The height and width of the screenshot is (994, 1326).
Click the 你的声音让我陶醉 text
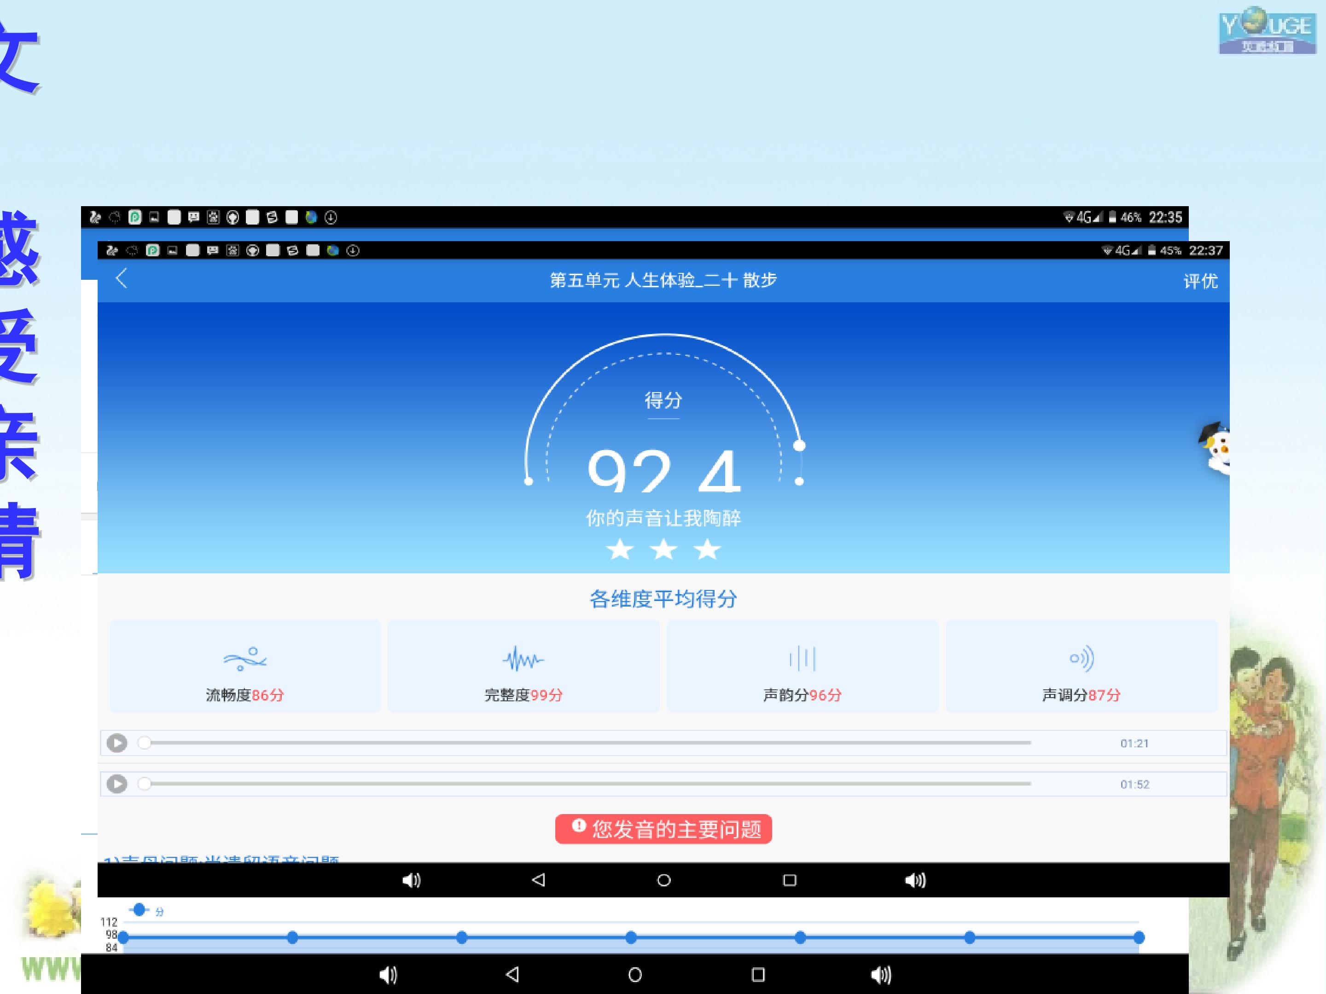tap(663, 518)
